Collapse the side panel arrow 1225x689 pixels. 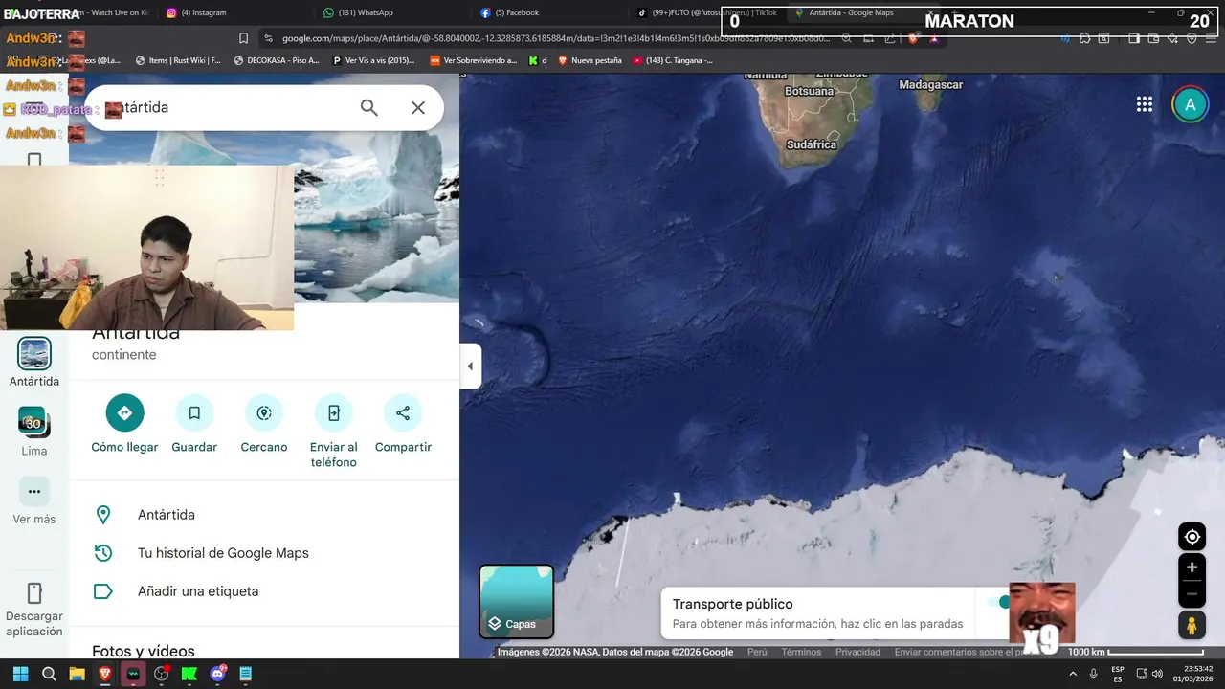point(470,367)
